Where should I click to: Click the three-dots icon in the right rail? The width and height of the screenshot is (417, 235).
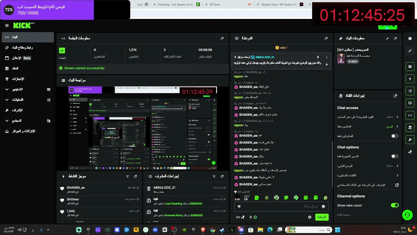pyautogui.click(x=410, y=152)
